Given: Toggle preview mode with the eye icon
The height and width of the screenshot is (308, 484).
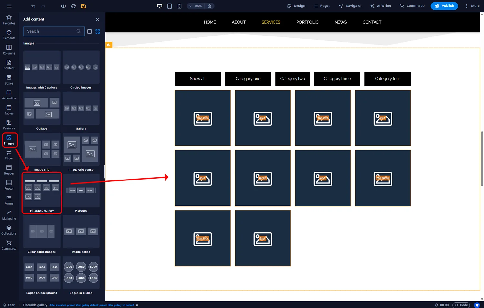Looking at the screenshot, I should tap(63, 6).
